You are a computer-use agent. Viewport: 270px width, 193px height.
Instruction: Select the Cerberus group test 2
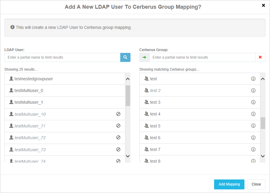point(200,90)
